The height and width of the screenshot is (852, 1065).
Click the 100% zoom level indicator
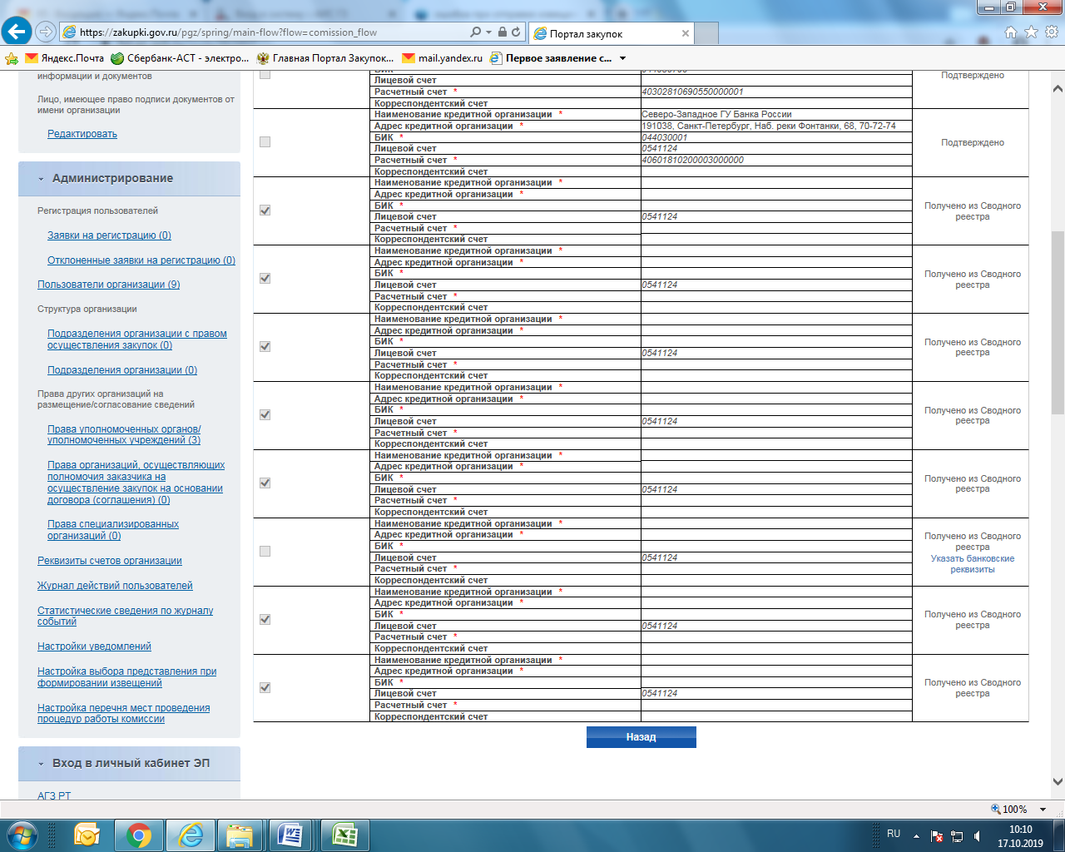click(x=1008, y=810)
